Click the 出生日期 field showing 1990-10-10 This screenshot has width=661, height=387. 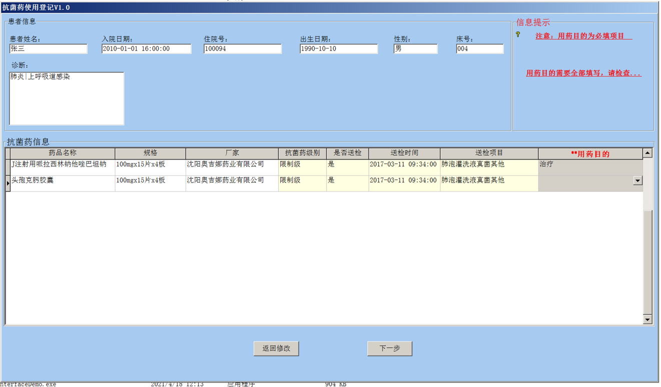339,49
